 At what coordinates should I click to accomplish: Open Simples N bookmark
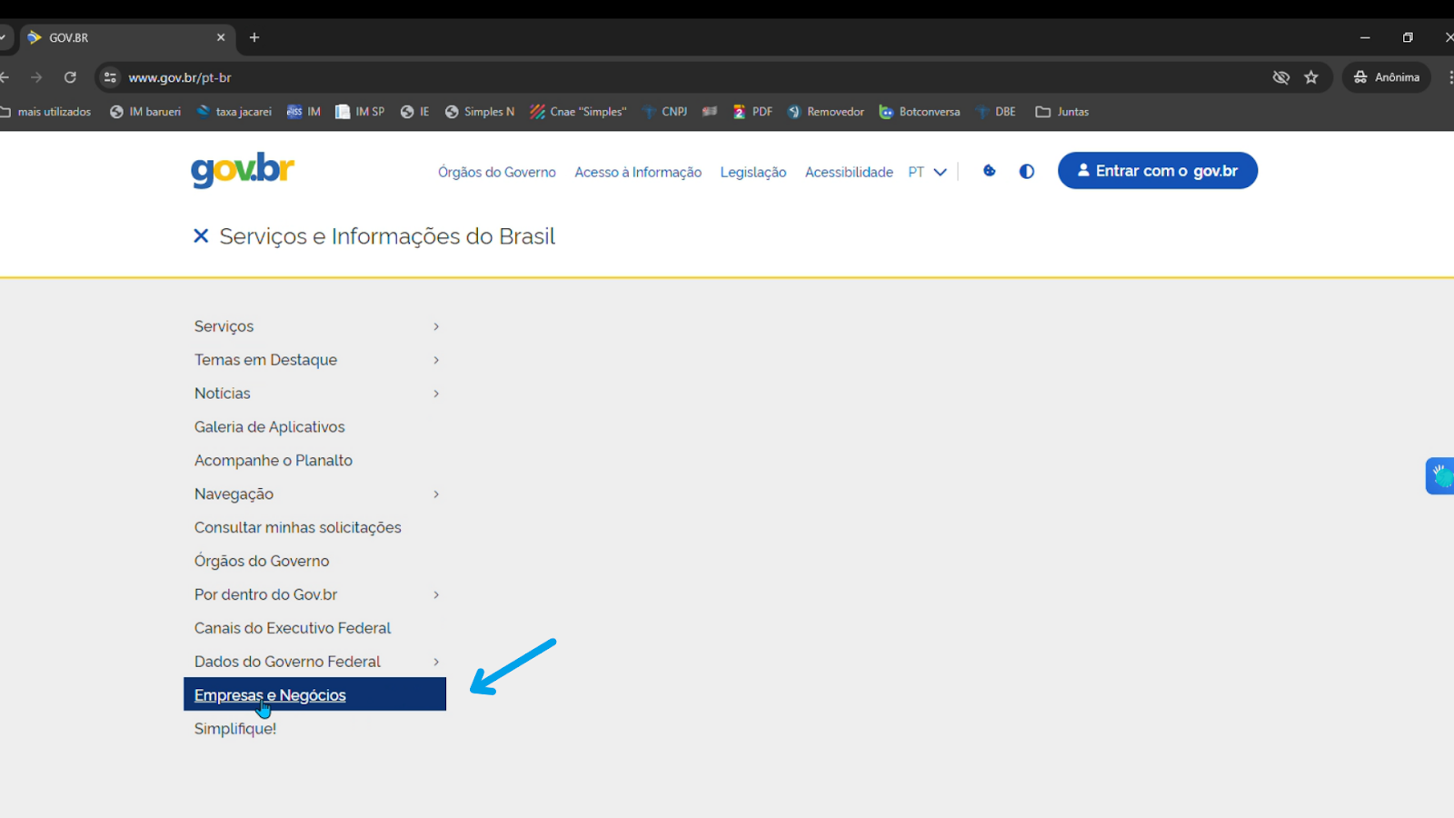(x=479, y=112)
